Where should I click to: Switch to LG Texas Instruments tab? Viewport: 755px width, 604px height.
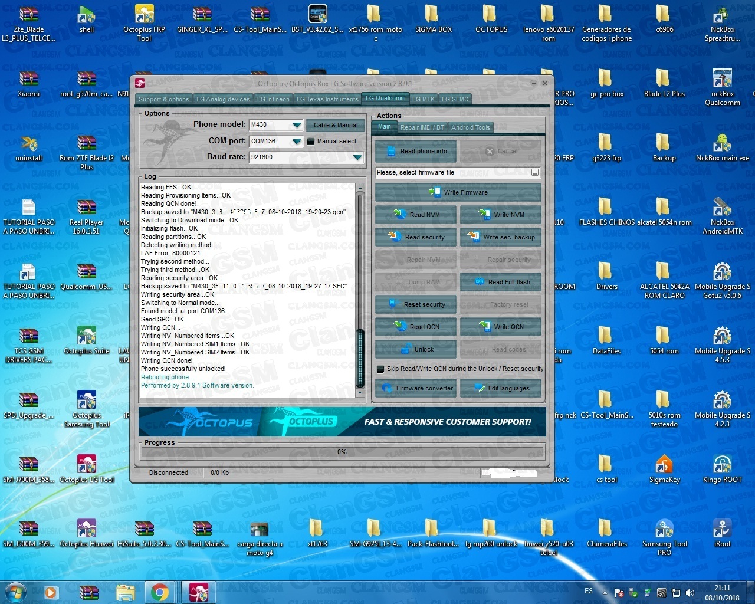(x=327, y=99)
